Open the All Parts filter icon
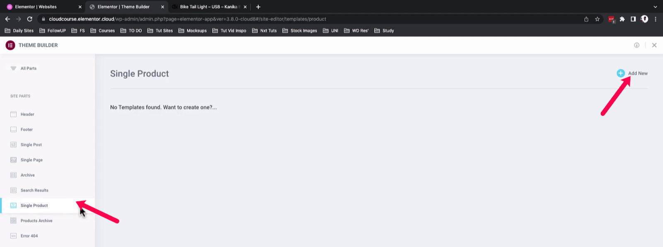Image resolution: width=663 pixels, height=247 pixels. point(13,68)
